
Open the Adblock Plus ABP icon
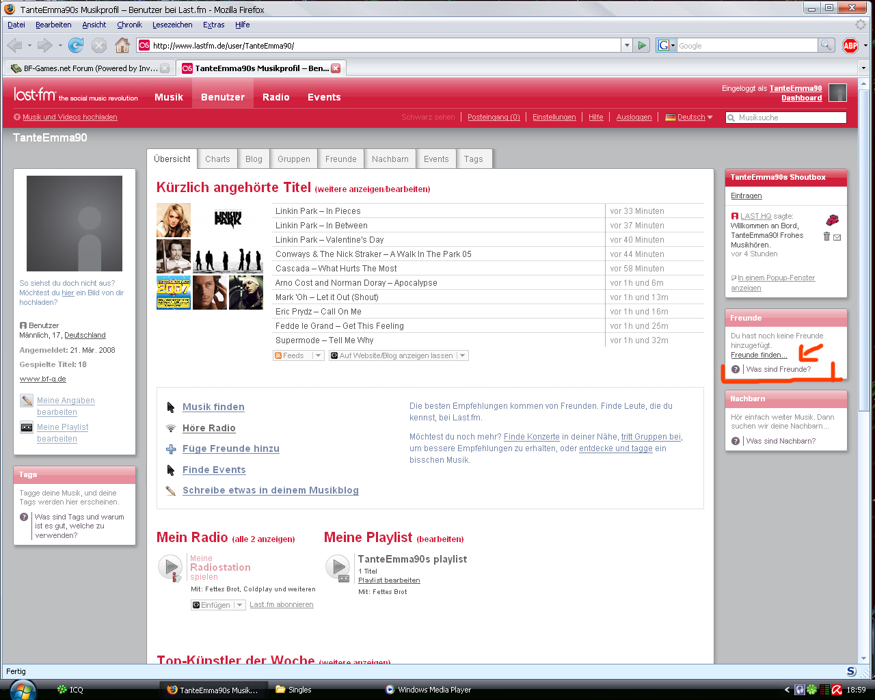click(850, 46)
